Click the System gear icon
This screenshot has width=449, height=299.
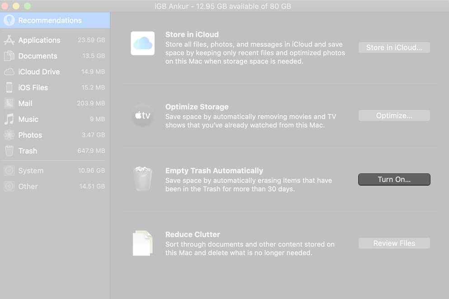tap(9, 171)
